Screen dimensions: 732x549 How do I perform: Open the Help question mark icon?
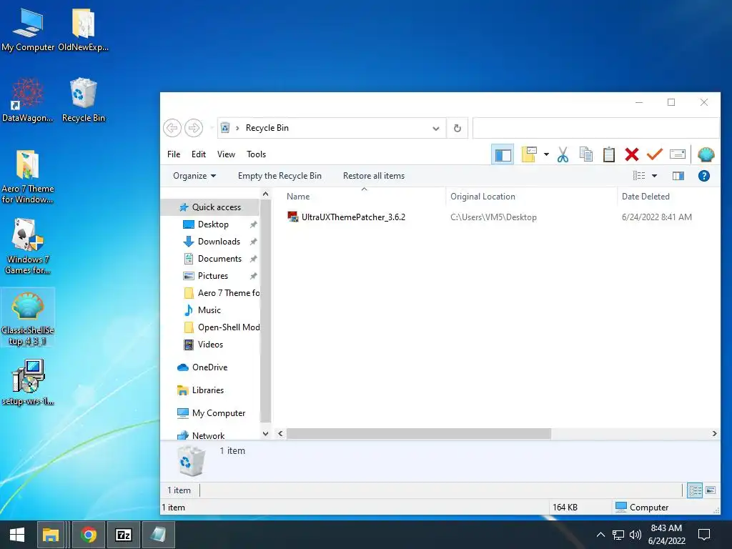point(704,176)
